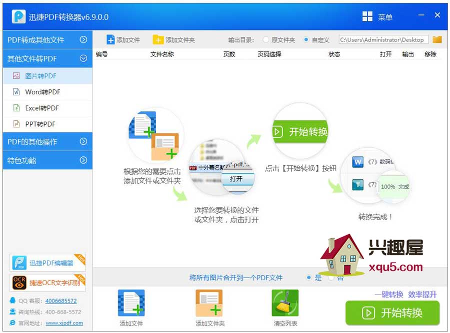Select the 自定义 output radio button
The width and height of the screenshot is (450, 333).
pyautogui.click(x=307, y=40)
